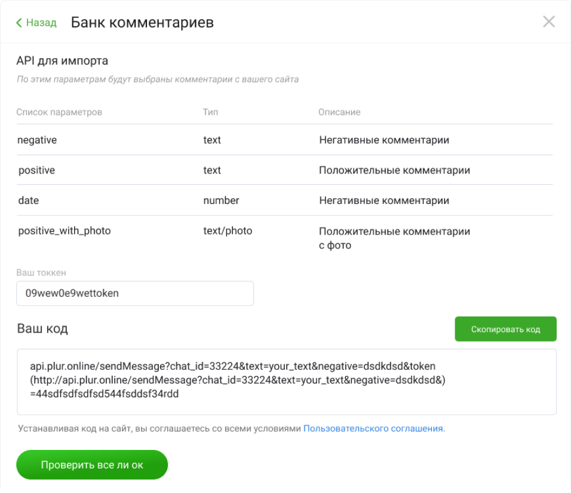This screenshot has width=571, height=493.
Task: Click the API для импорта heading
Action: [62, 60]
